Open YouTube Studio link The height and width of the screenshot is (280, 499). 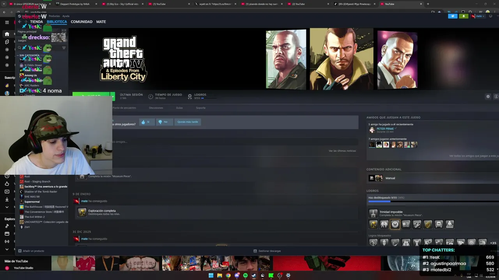tap(23, 268)
